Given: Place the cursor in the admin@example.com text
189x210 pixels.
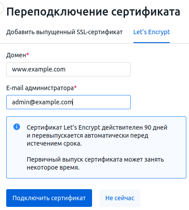Looking at the screenshot, I should click(42, 102).
